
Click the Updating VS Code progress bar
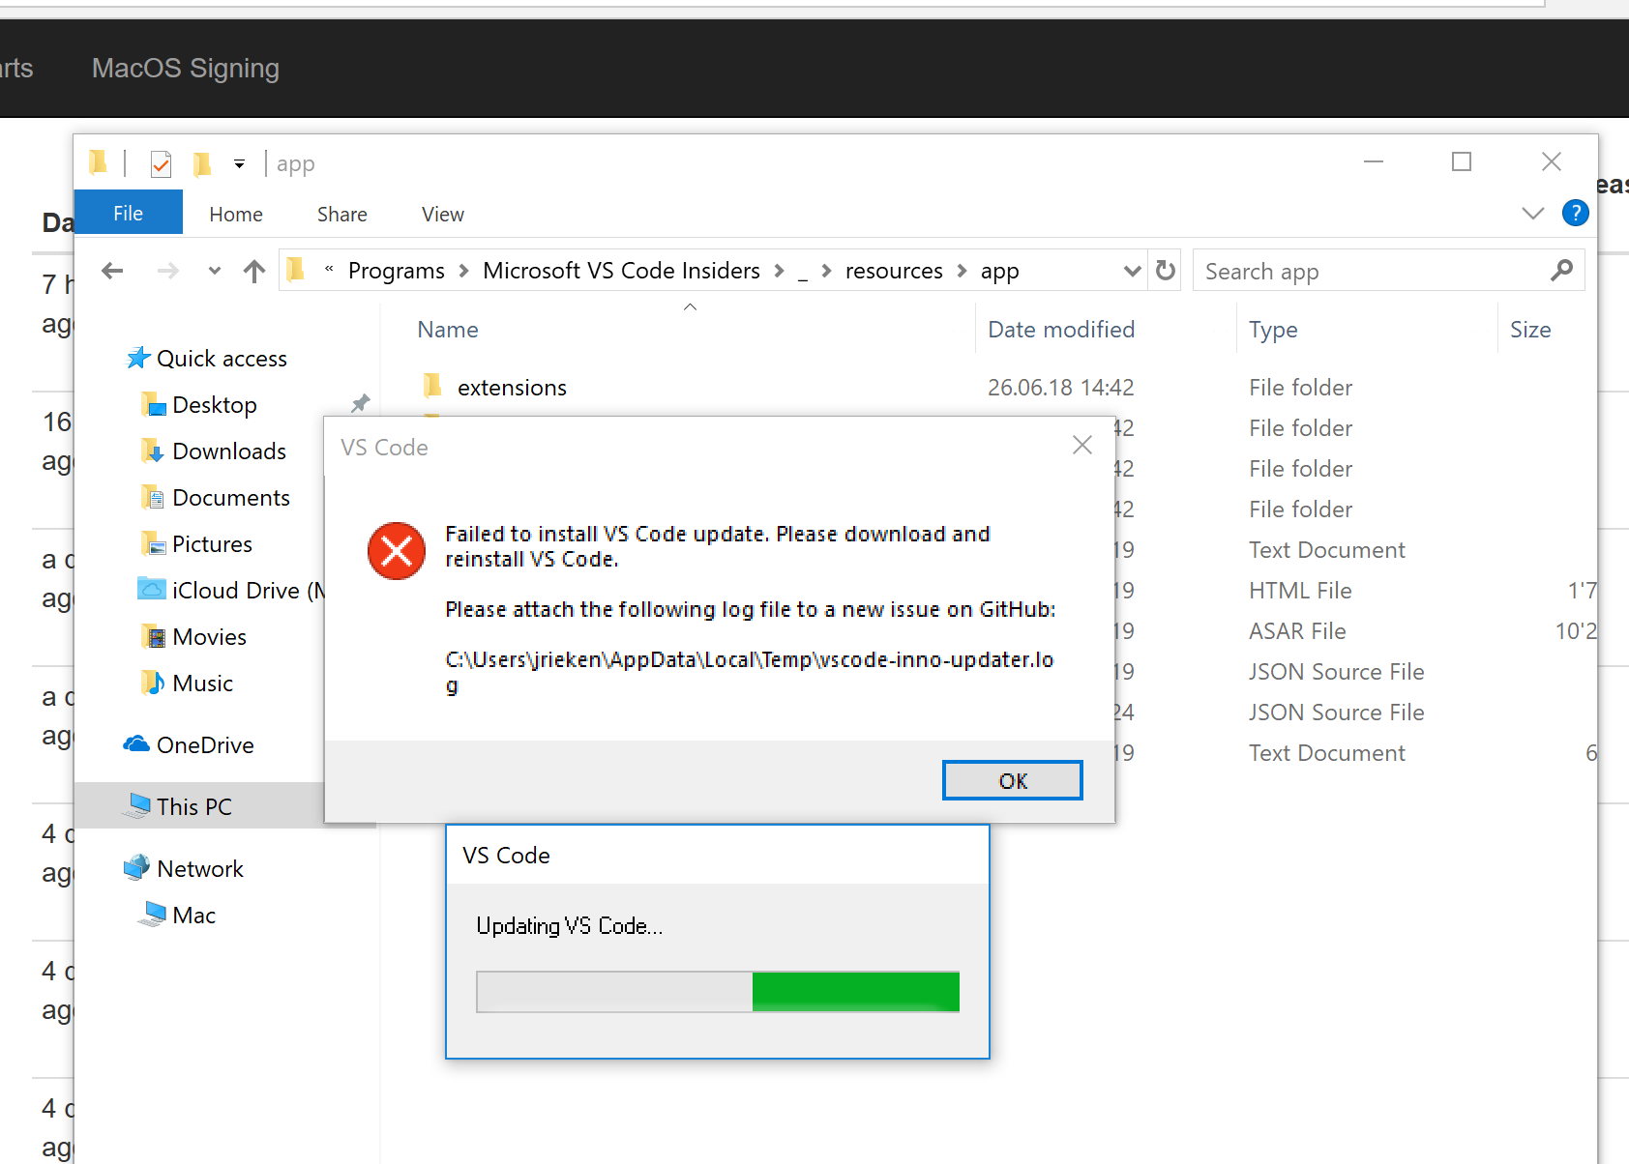click(717, 991)
